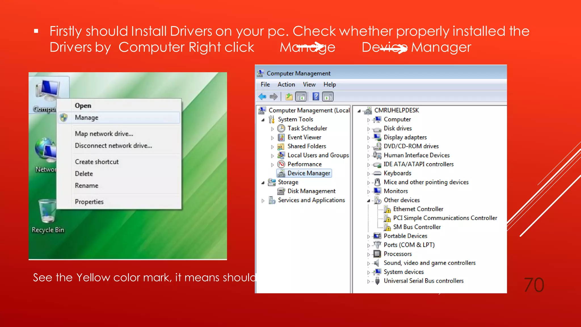Select PCI Simple Communications Controller
The width and height of the screenshot is (581, 327).
[x=445, y=218]
